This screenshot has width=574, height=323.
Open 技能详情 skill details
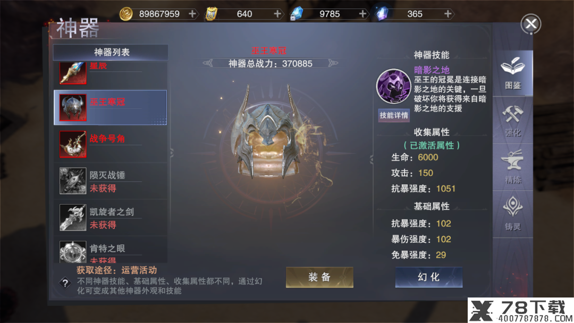393,115
